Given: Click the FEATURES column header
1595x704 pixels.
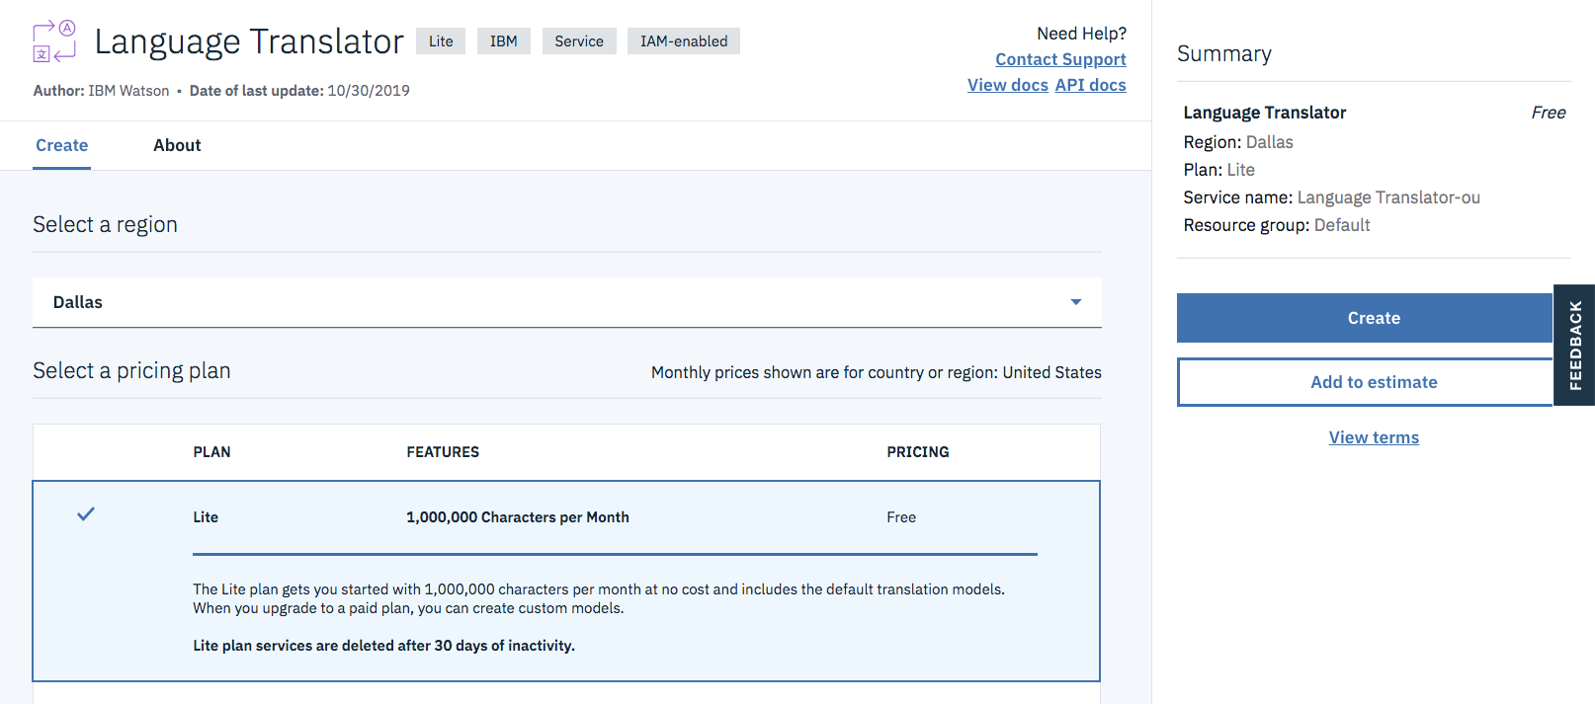Looking at the screenshot, I should 443,452.
